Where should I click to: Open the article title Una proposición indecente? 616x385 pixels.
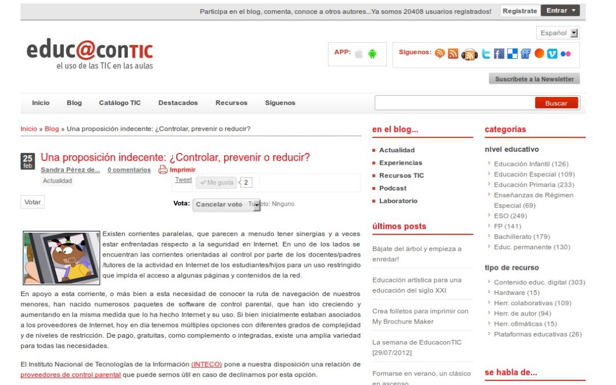point(175,157)
